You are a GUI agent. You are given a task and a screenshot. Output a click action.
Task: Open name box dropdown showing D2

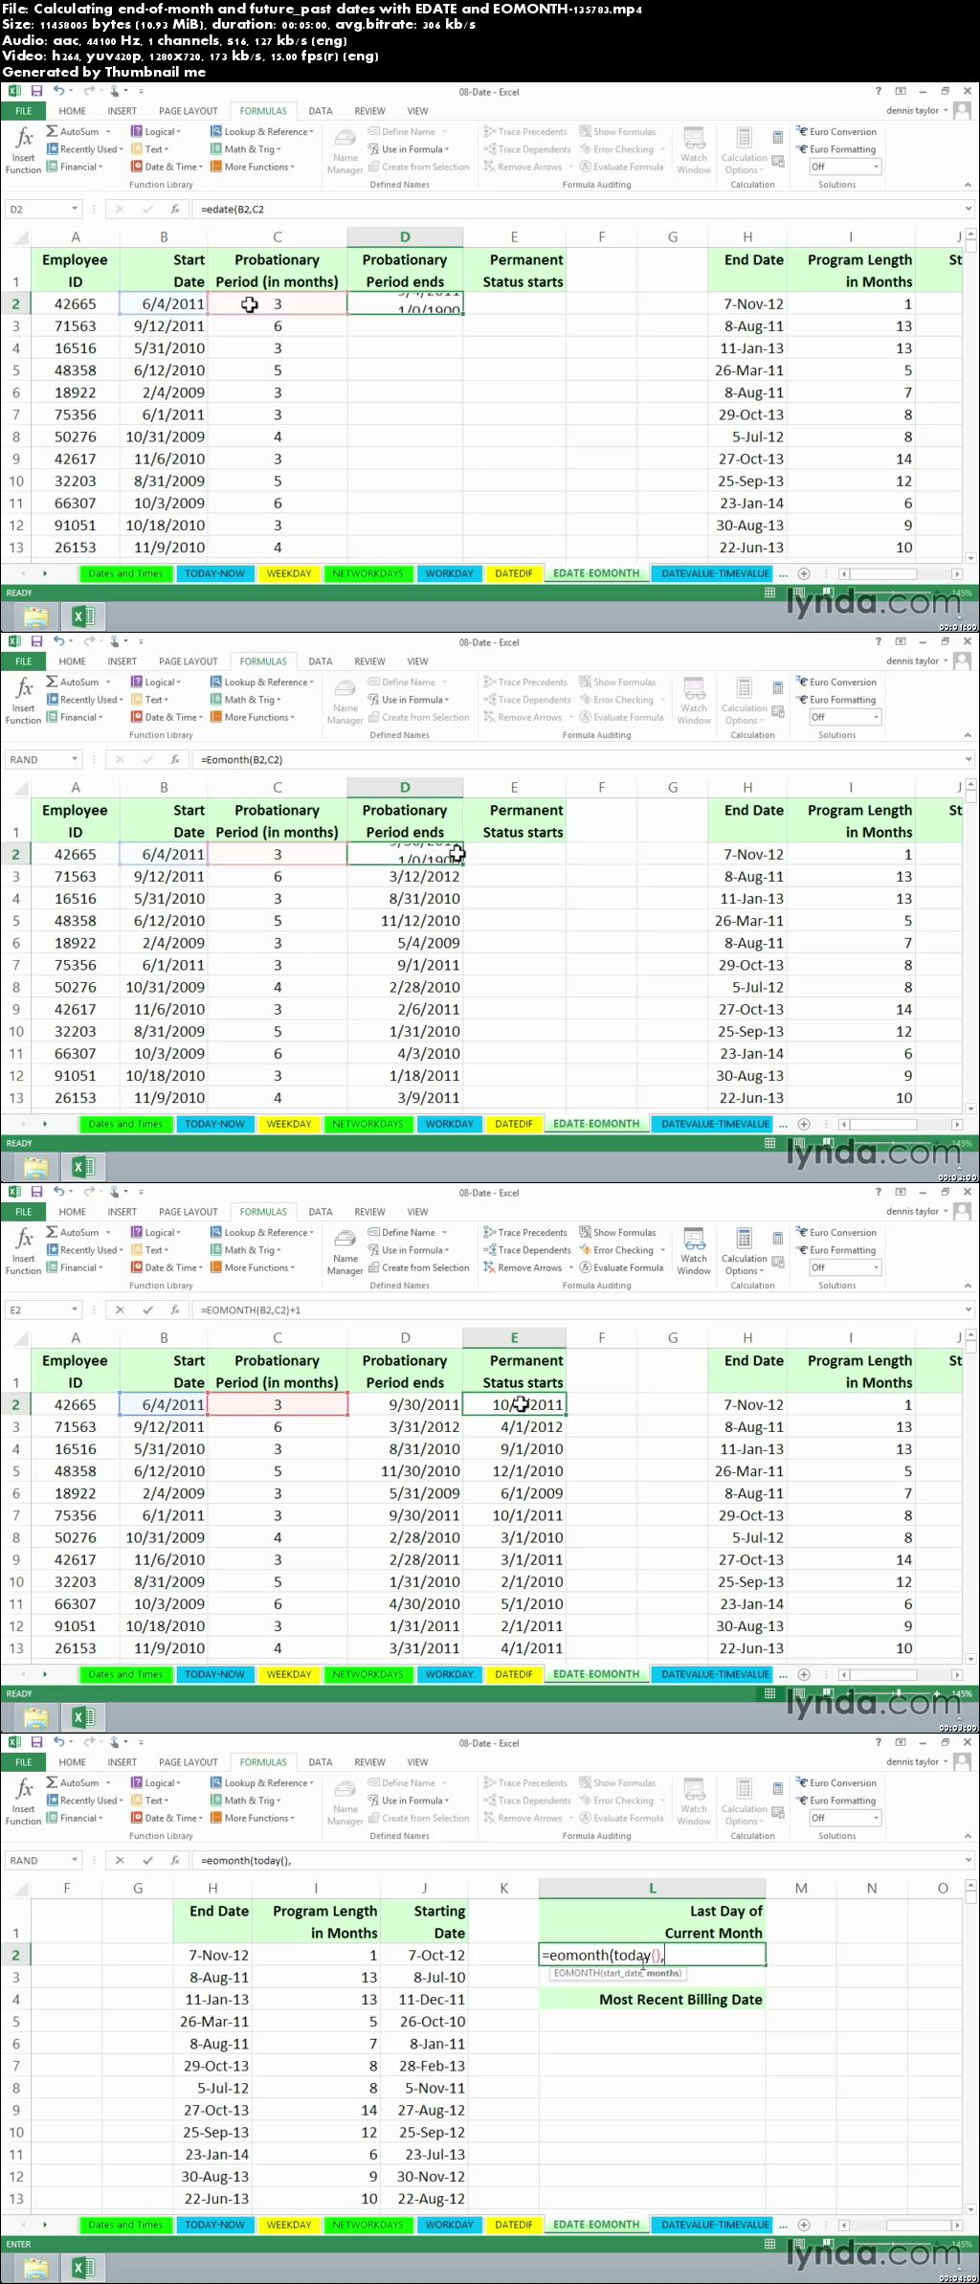coord(74,209)
